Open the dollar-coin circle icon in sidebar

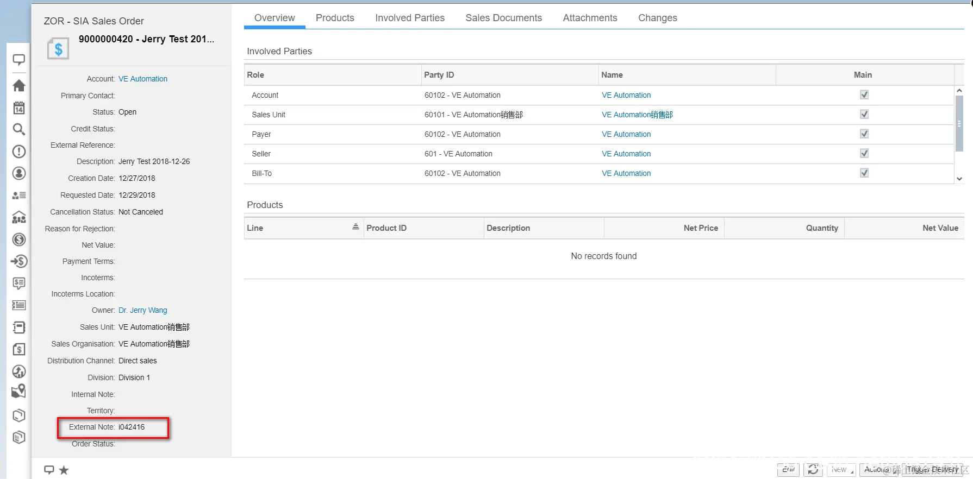[19, 239]
